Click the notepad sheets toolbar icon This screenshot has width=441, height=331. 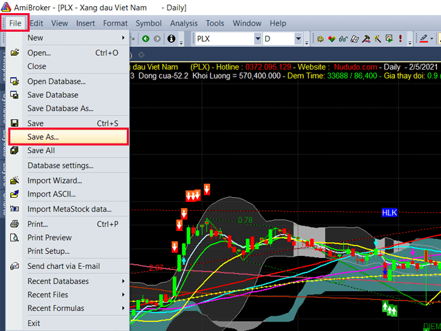355,39
